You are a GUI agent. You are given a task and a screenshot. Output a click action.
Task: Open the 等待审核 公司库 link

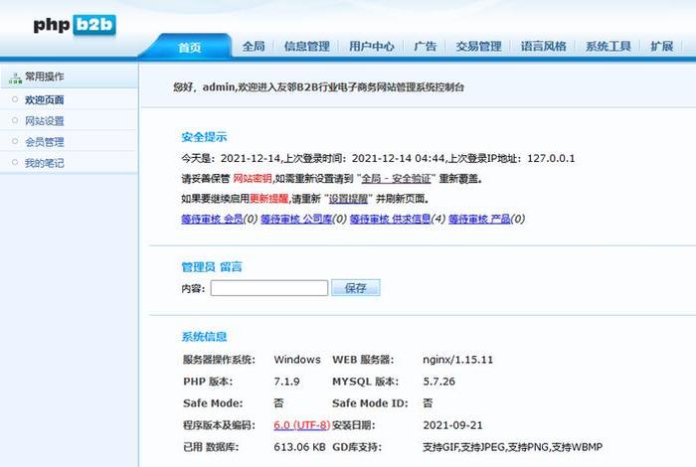pyautogui.click(x=296, y=219)
